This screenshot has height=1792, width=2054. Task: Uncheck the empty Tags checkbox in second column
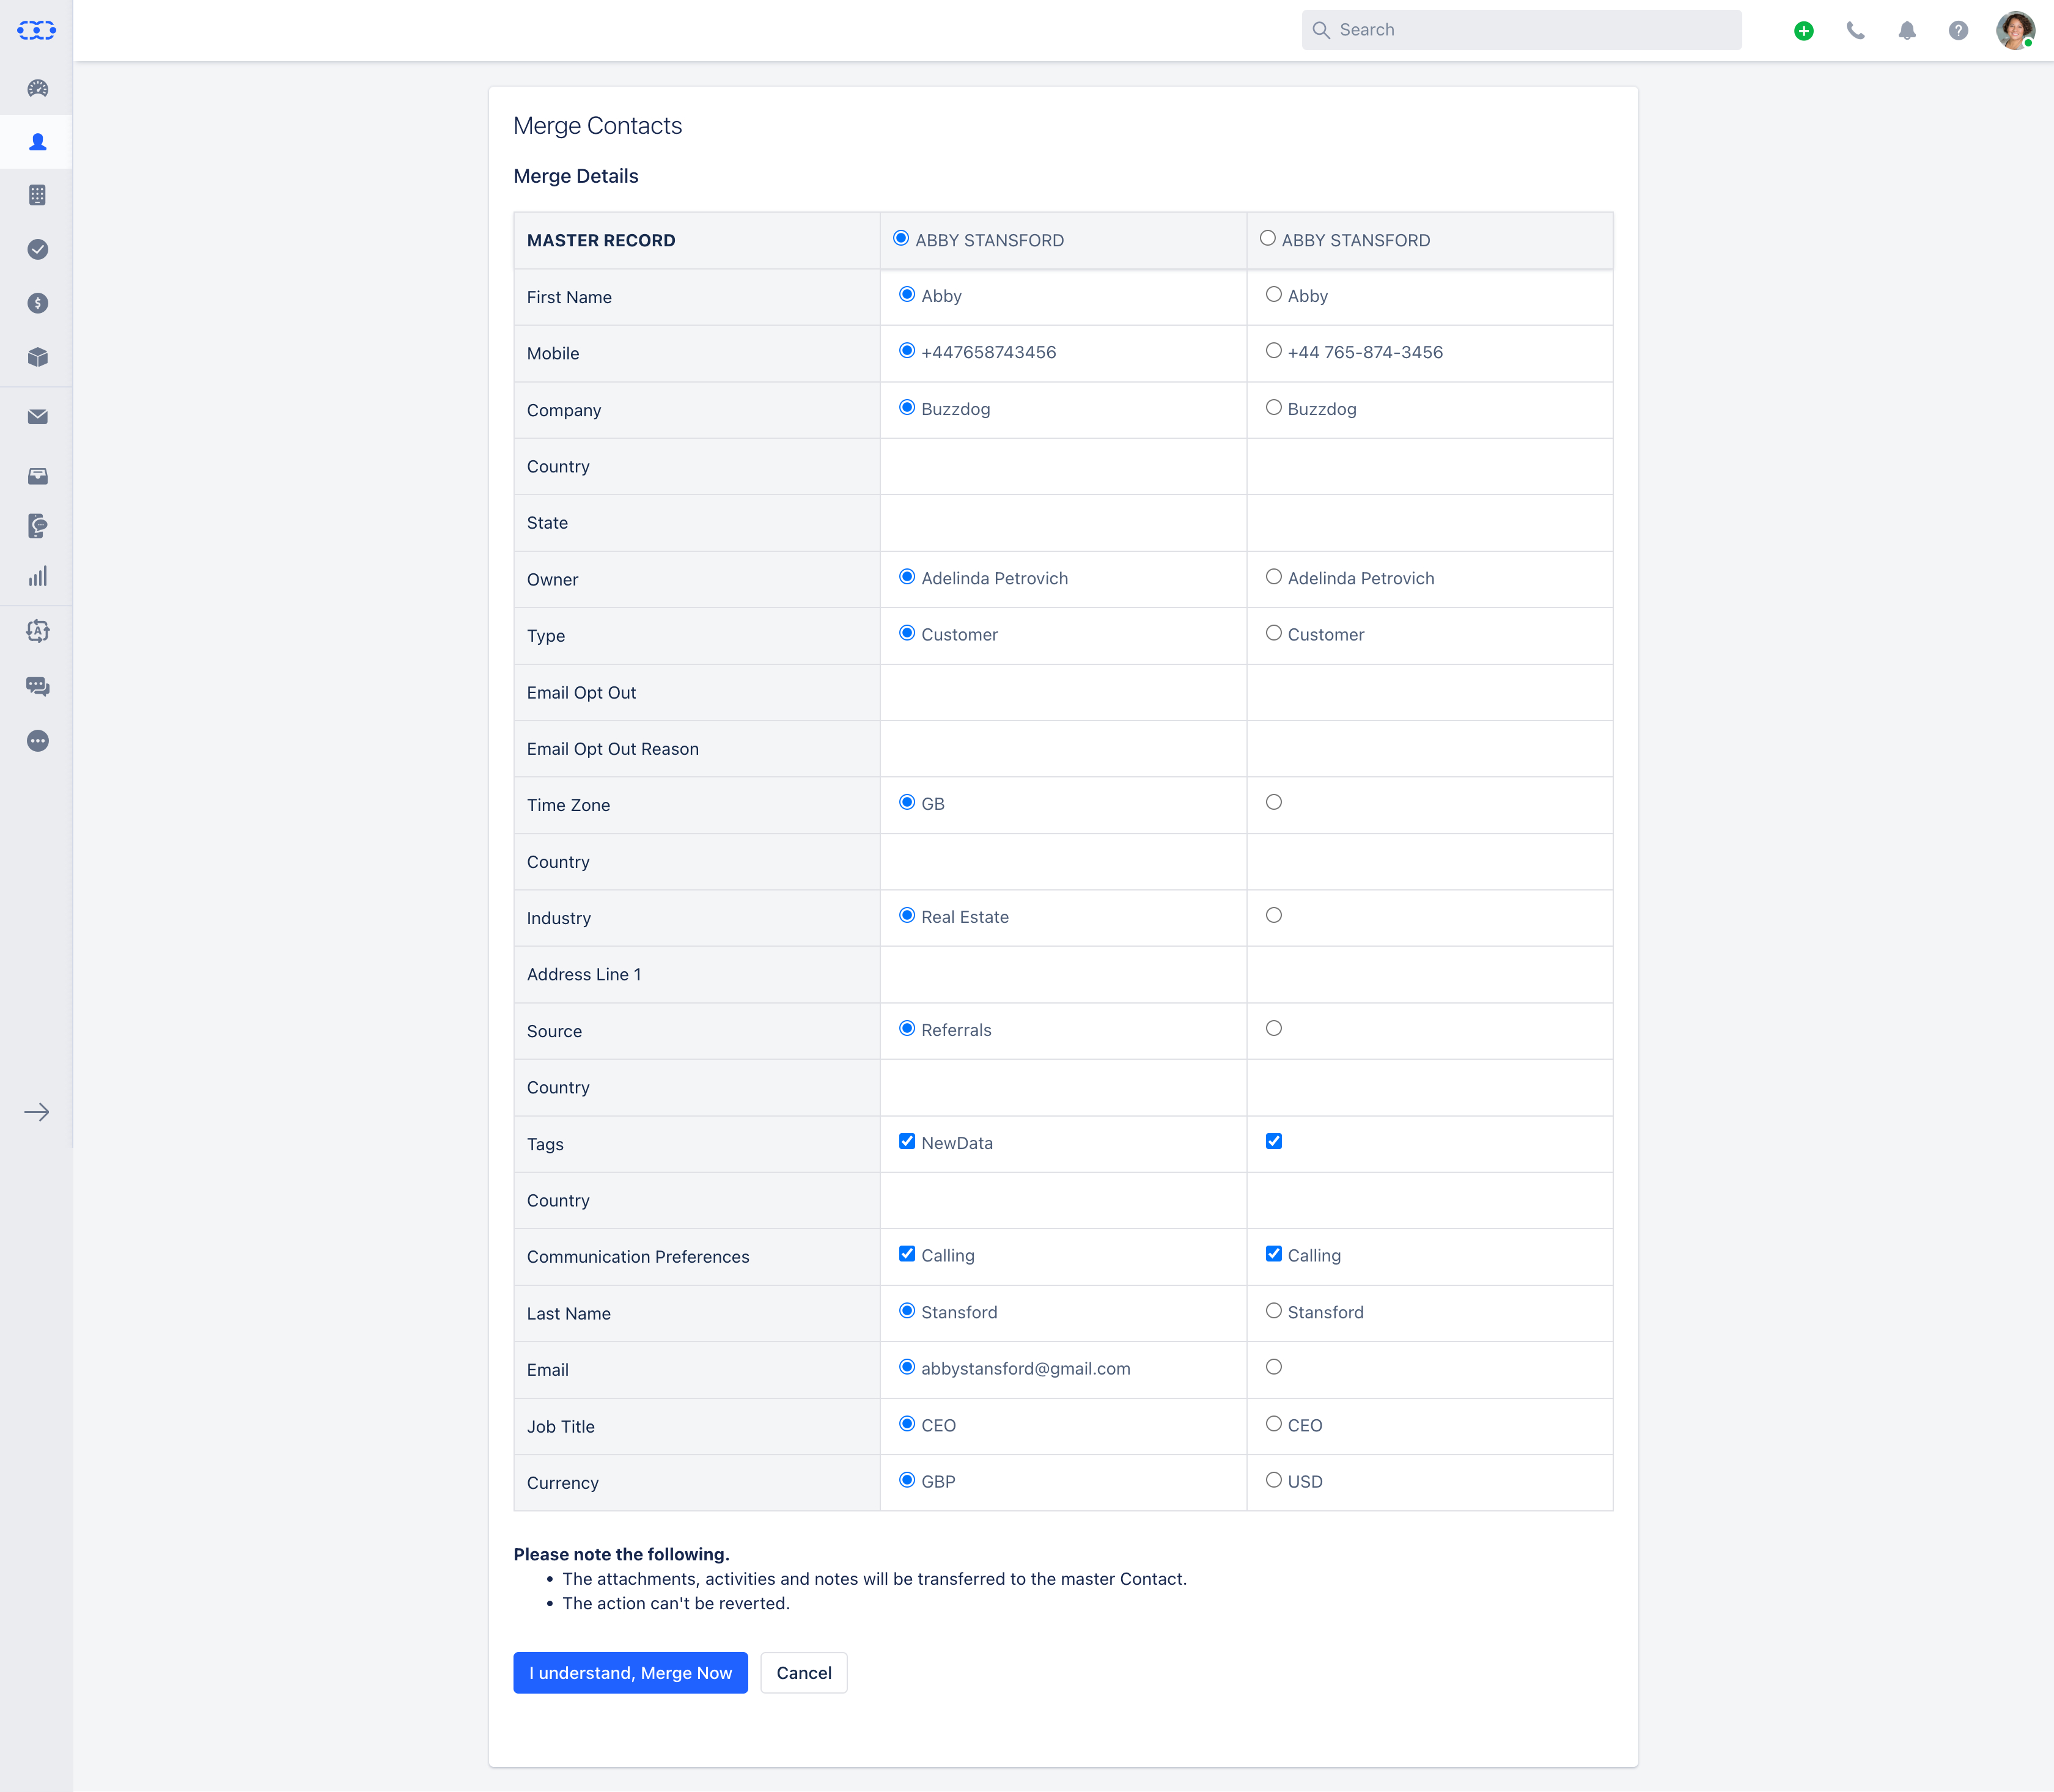(x=1273, y=1141)
